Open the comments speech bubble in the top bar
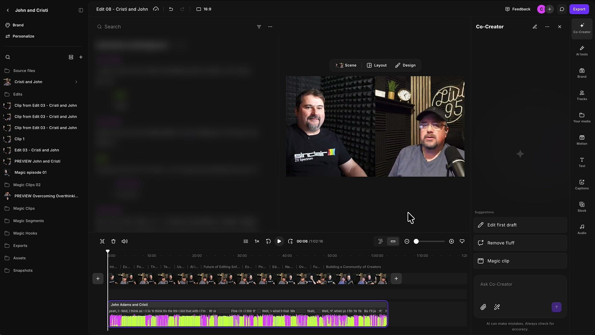Image resolution: width=595 pixels, height=335 pixels. (x=562, y=9)
